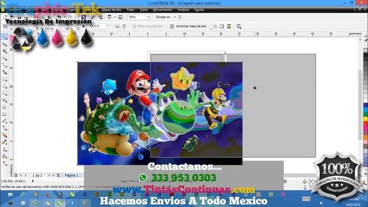The image size is (368, 207).
Task: Expand the status bar coordinates arrow
Action: coord(33,181)
